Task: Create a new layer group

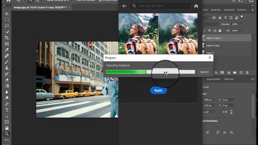Action: coord(235,72)
